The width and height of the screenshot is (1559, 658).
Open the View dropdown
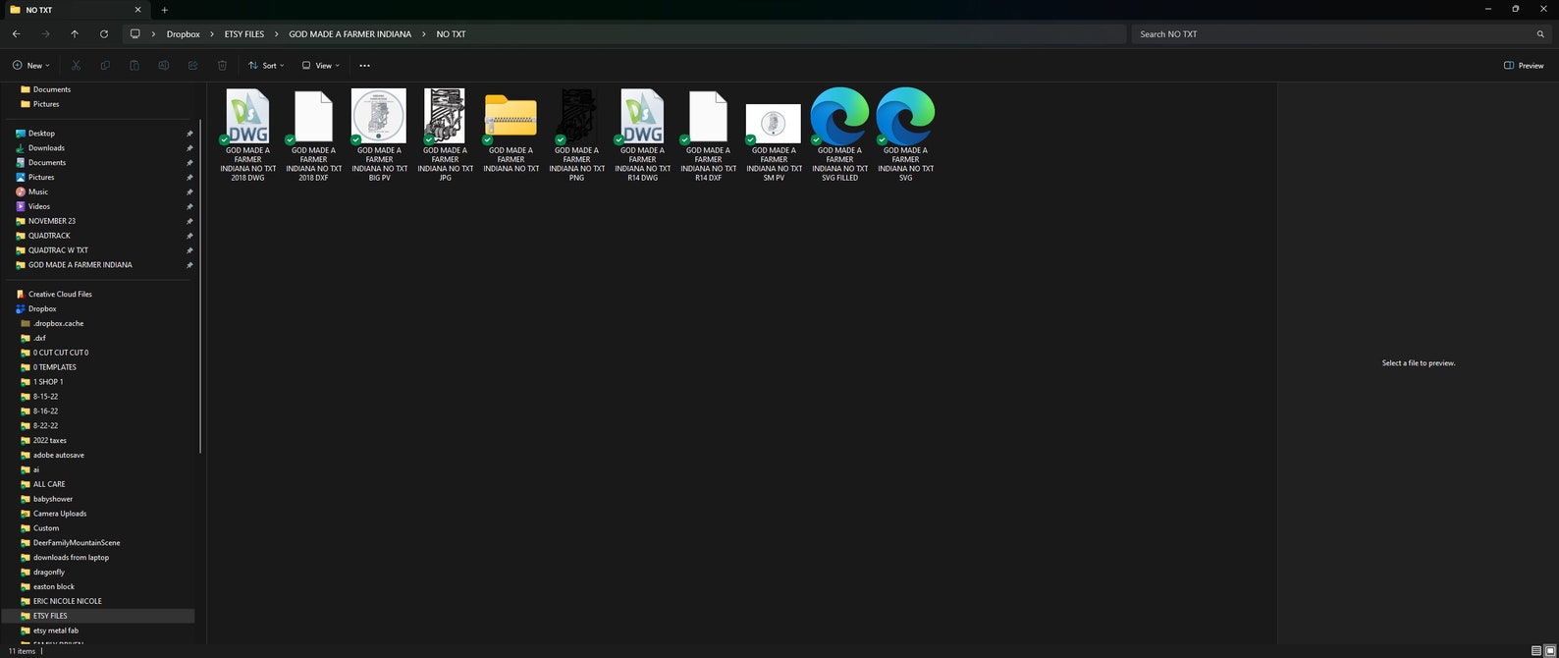point(321,66)
